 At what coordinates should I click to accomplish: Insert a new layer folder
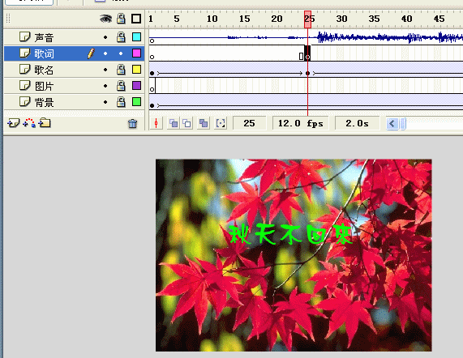click(45, 122)
